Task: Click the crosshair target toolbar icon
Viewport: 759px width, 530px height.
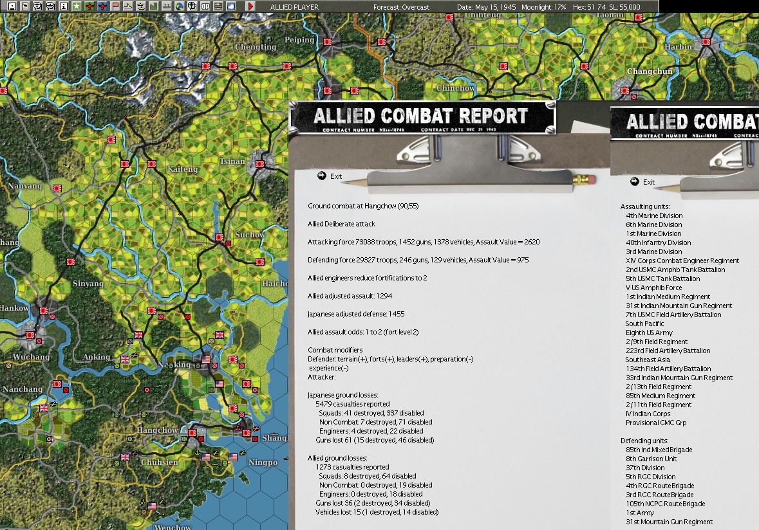Action: [x=192, y=6]
